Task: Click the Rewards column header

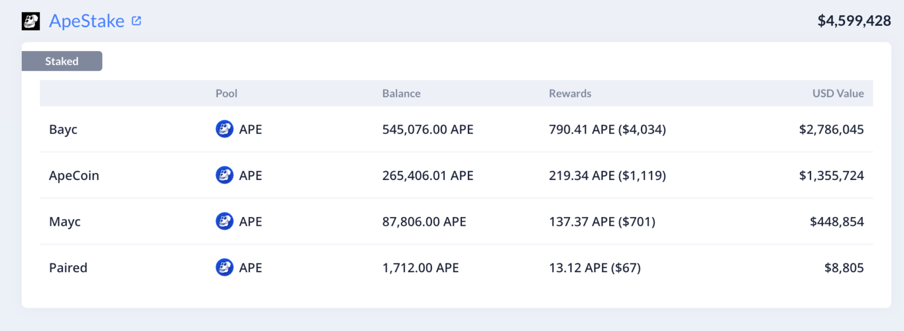Action: point(570,93)
